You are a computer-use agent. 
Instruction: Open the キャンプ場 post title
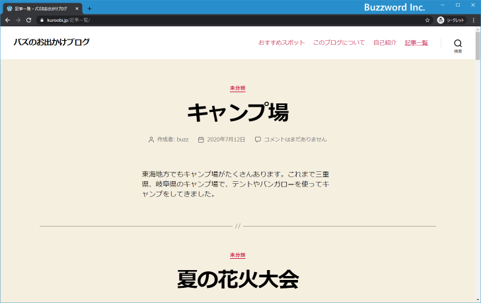pos(238,113)
